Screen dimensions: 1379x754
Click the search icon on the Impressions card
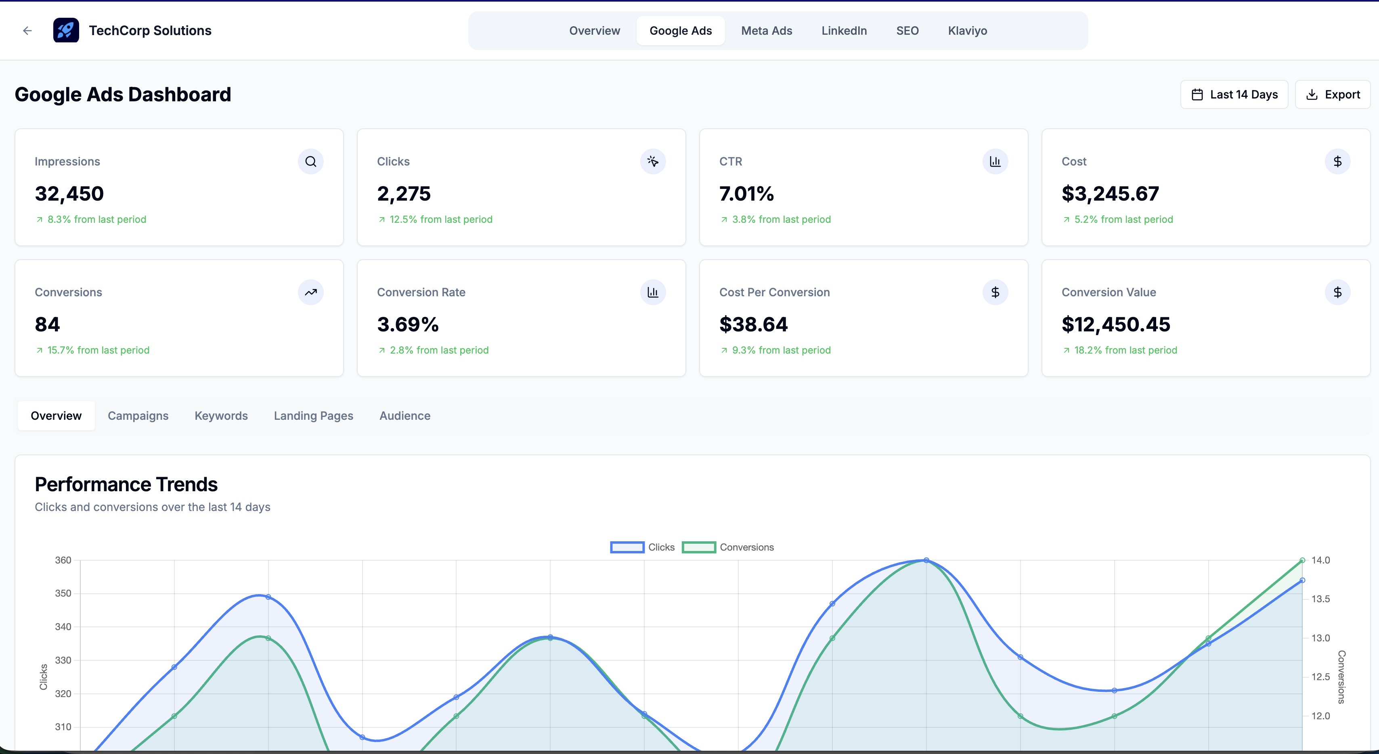[310, 161]
